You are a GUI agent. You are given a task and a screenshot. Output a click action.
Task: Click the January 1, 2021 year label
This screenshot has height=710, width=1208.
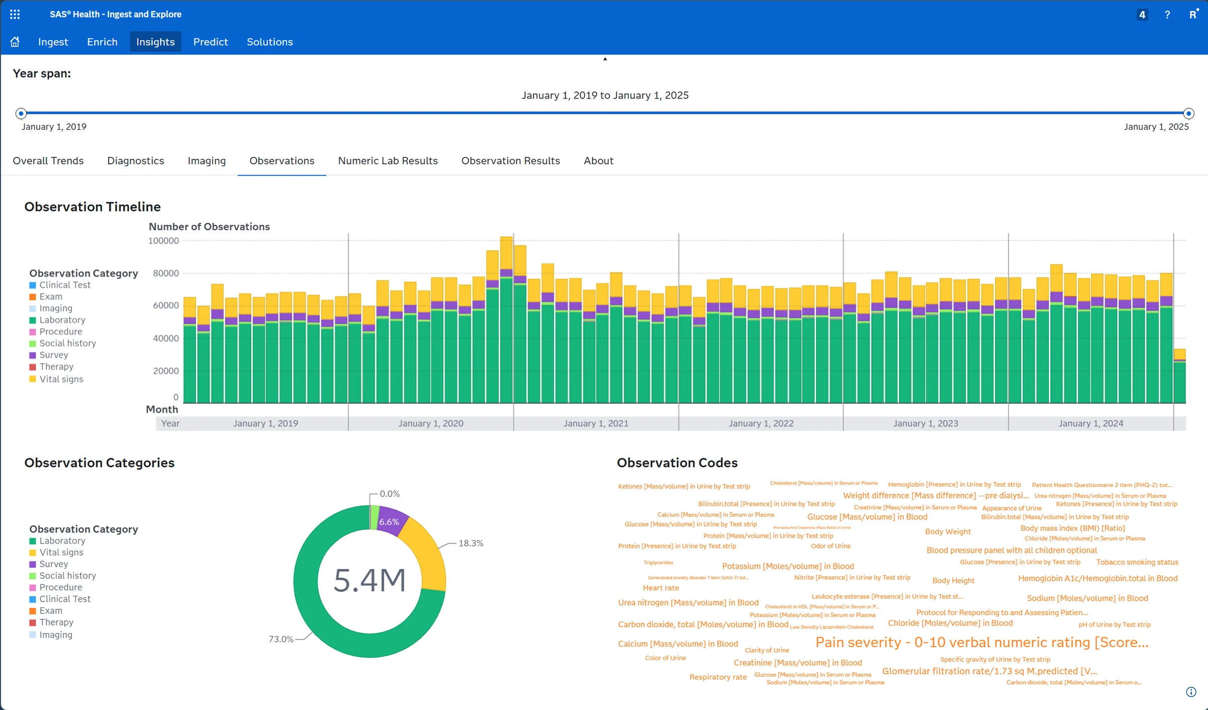596,423
